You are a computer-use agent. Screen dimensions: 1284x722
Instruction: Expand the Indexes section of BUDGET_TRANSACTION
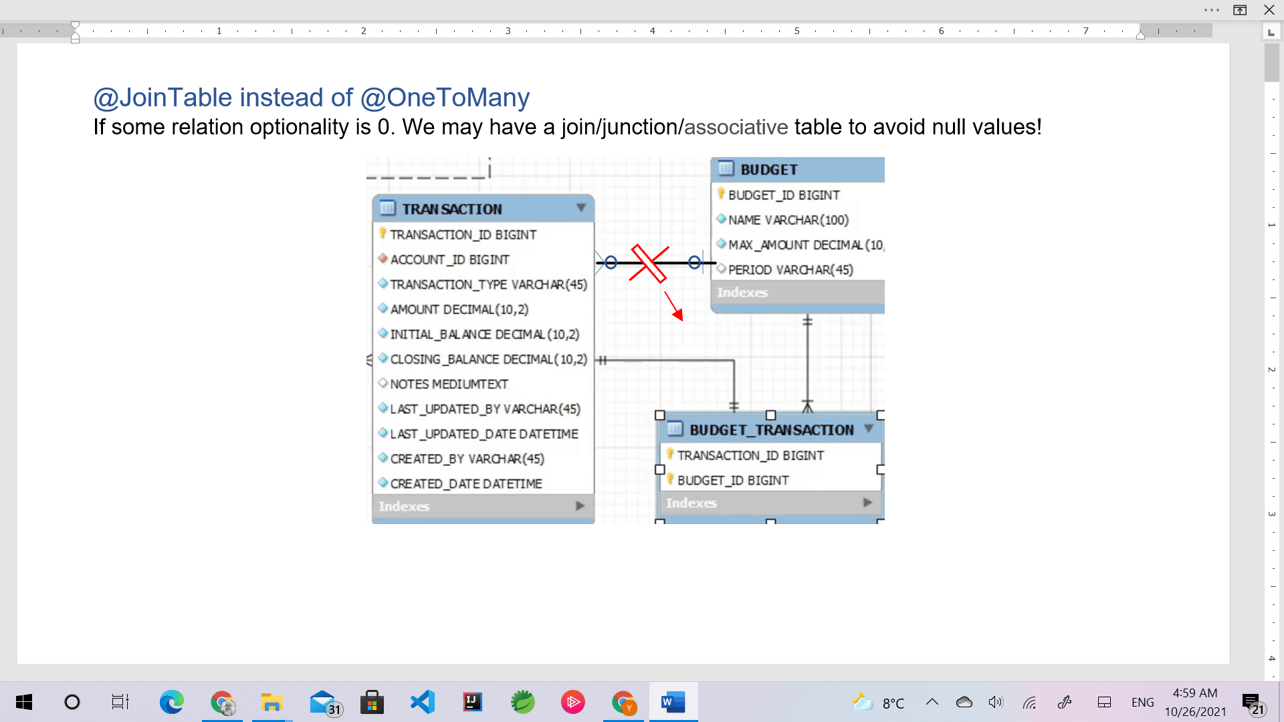tap(867, 502)
